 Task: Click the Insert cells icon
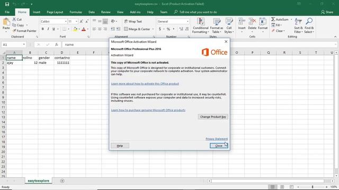(x=242, y=22)
